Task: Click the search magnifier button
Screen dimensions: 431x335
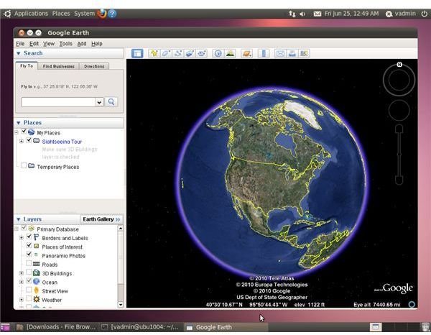Action: click(x=111, y=102)
